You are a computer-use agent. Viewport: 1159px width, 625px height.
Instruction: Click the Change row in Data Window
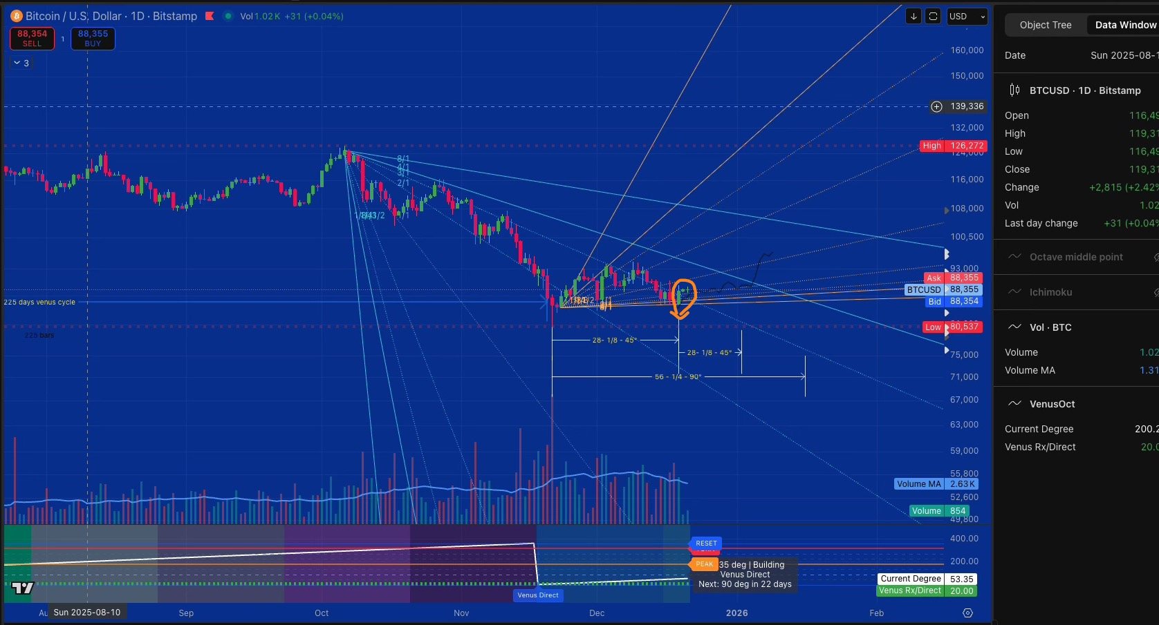click(1082, 187)
